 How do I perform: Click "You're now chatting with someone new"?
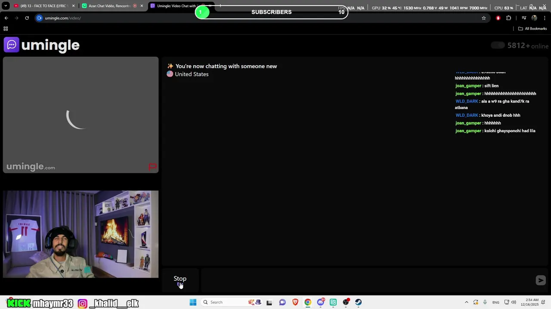pyautogui.click(x=226, y=66)
